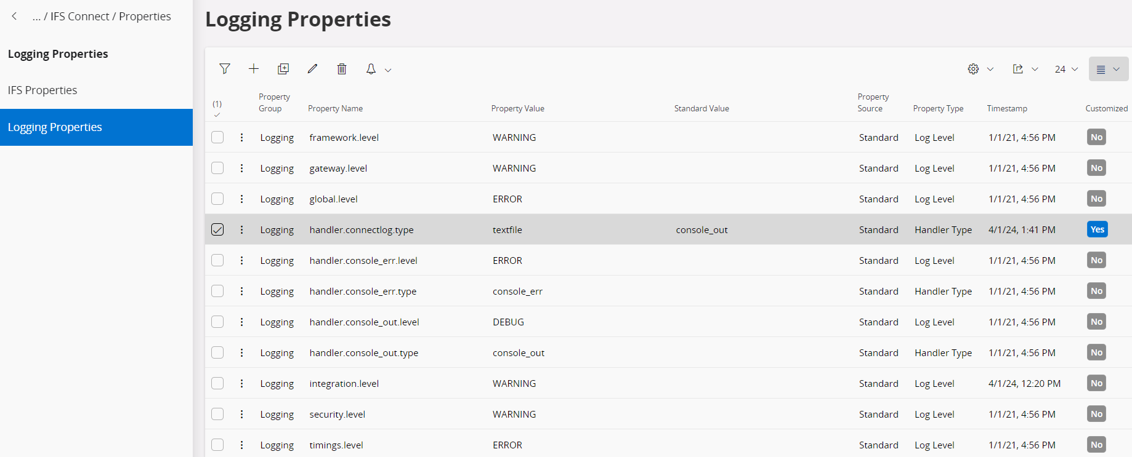Click the export share icon
Screen dimensions: 1132x457
pos(1018,69)
